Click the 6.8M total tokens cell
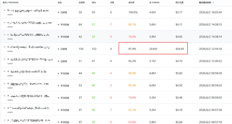 pos(152,73)
